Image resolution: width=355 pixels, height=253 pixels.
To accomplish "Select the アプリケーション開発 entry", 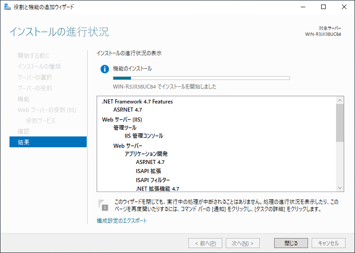I will coord(146,154).
